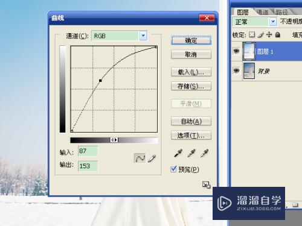The width and height of the screenshot is (302, 226).
Task: Lock image pixels brush icon
Action: click(x=260, y=35)
